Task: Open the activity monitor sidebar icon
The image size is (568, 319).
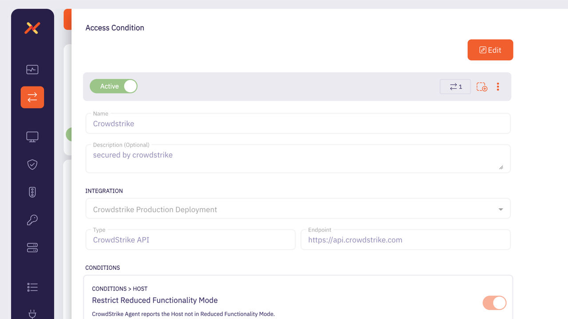Action: [x=32, y=70]
